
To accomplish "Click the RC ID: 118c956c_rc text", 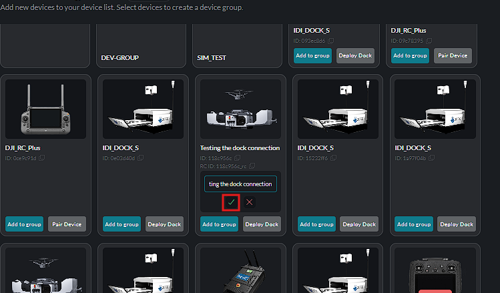I will click(x=223, y=166).
